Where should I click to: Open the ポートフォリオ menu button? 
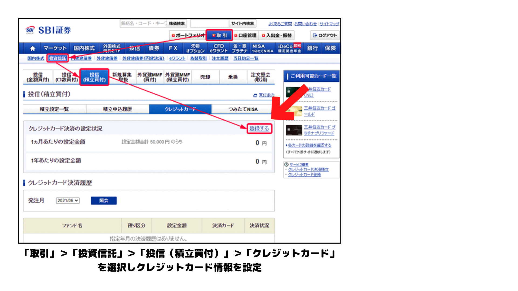click(x=188, y=35)
